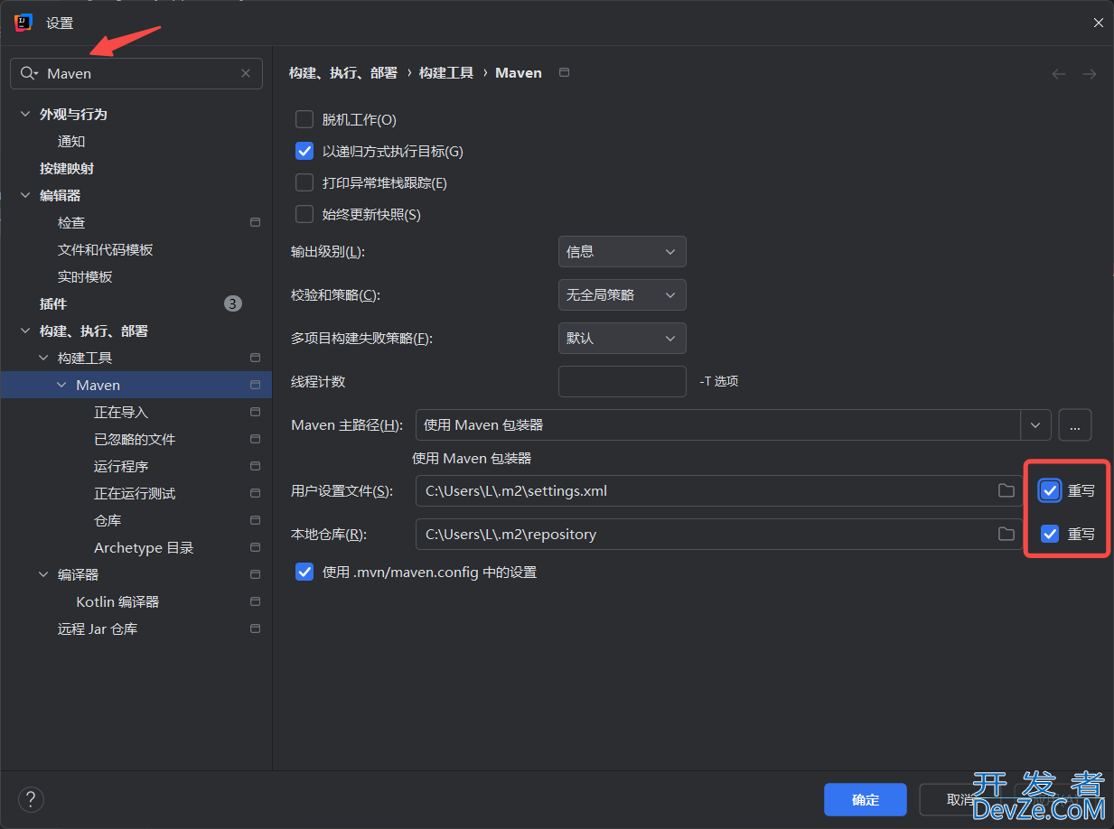Click the plugins badge showing 3
1114x829 pixels.
(233, 303)
